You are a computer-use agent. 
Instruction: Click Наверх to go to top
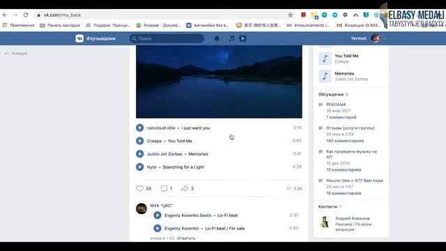pos(16,53)
